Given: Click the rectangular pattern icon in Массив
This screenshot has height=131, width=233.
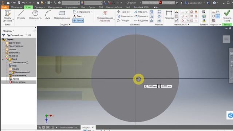Looking at the screenshot, I should pos(159,12).
